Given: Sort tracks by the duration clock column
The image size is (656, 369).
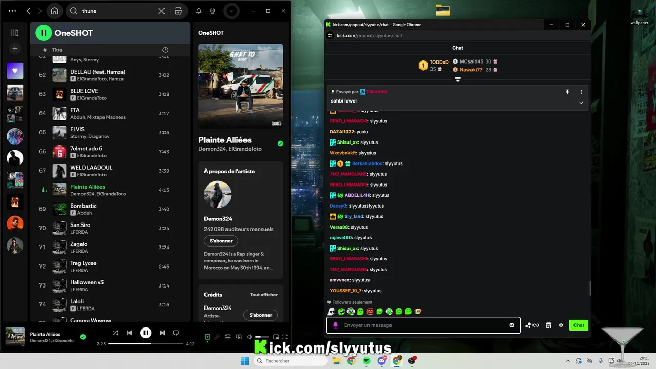Looking at the screenshot, I should (x=165, y=50).
